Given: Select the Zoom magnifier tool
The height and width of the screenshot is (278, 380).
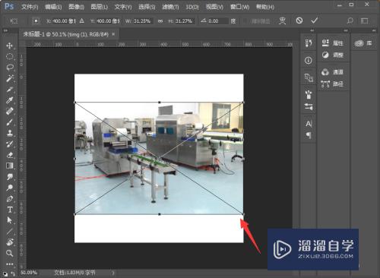Looking at the screenshot, I should pos(10,253).
